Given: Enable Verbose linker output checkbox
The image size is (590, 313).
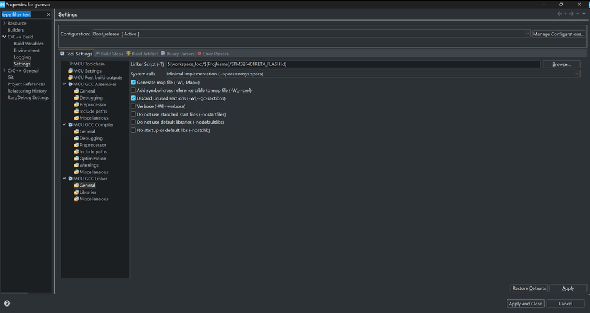Looking at the screenshot, I should (x=133, y=106).
